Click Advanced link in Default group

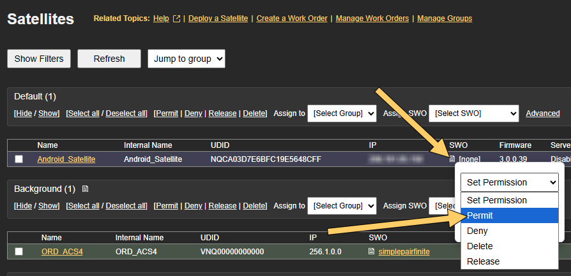[x=542, y=113]
